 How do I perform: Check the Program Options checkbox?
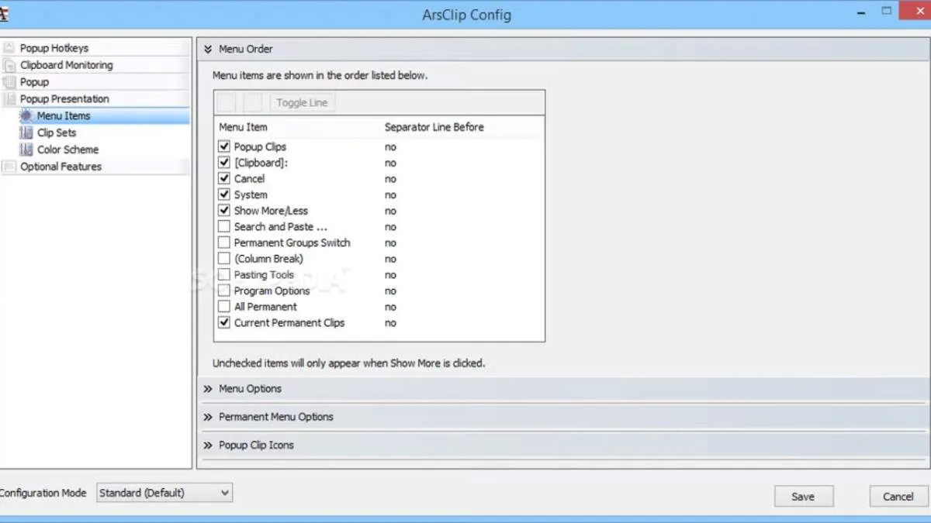click(x=224, y=291)
